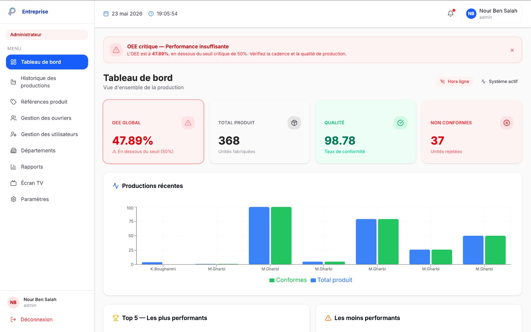Click the Écran TV icon in the sidebar

click(14, 183)
